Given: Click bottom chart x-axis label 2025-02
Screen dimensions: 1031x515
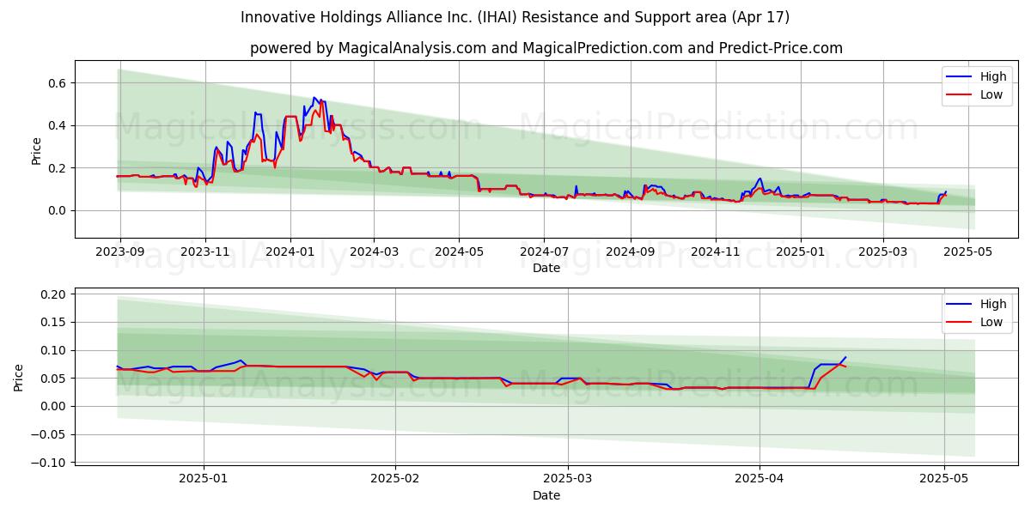Looking at the screenshot, I should pos(395,479).
